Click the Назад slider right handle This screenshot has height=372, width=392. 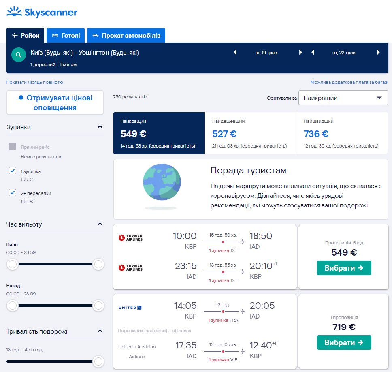(98, 306)
